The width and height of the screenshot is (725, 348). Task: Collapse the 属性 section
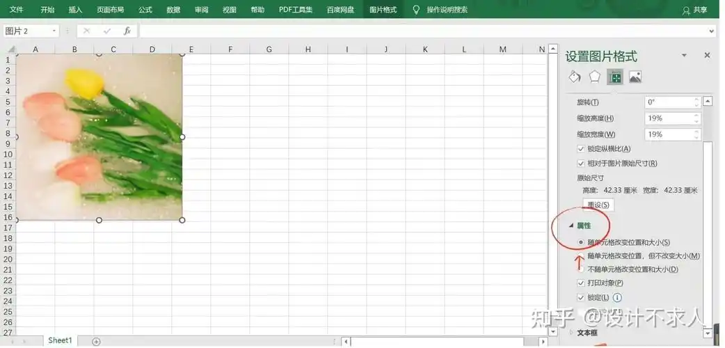point(571,226)
